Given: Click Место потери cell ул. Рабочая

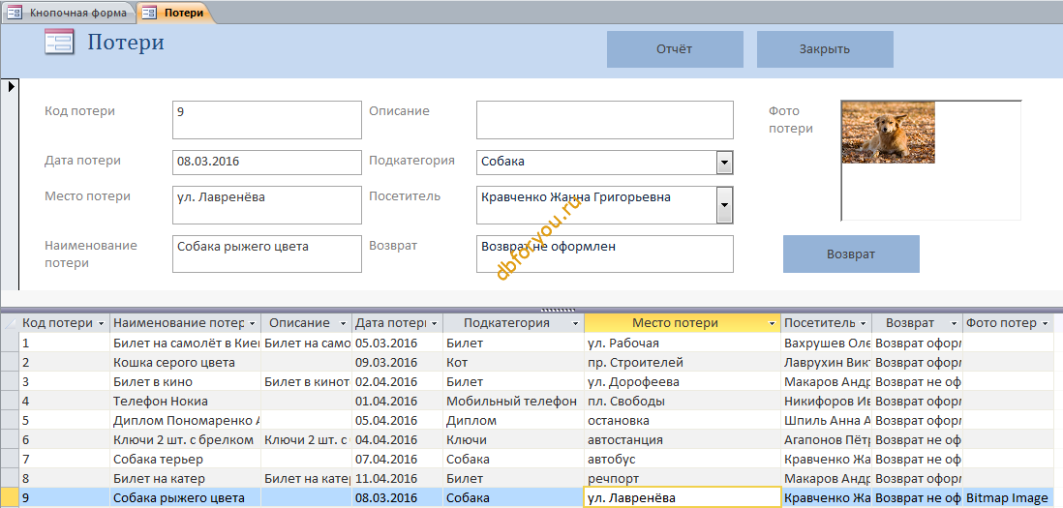Looking at the screenshot, I should coord(682,343).
